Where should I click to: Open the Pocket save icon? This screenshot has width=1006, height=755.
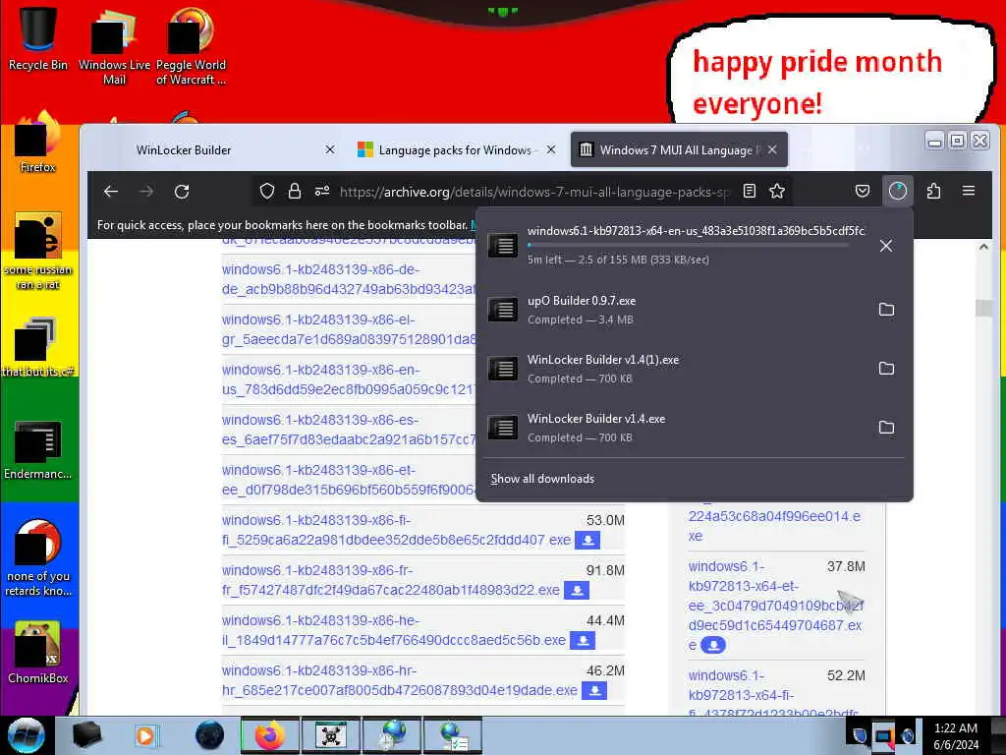coord(863,192)
